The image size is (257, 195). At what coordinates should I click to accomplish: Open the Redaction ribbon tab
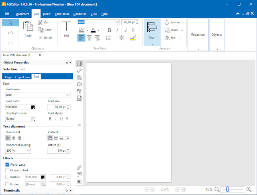[80, 14]
